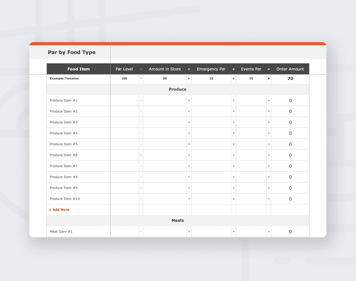Click the Produce Item #9 row label

point(63,188)
